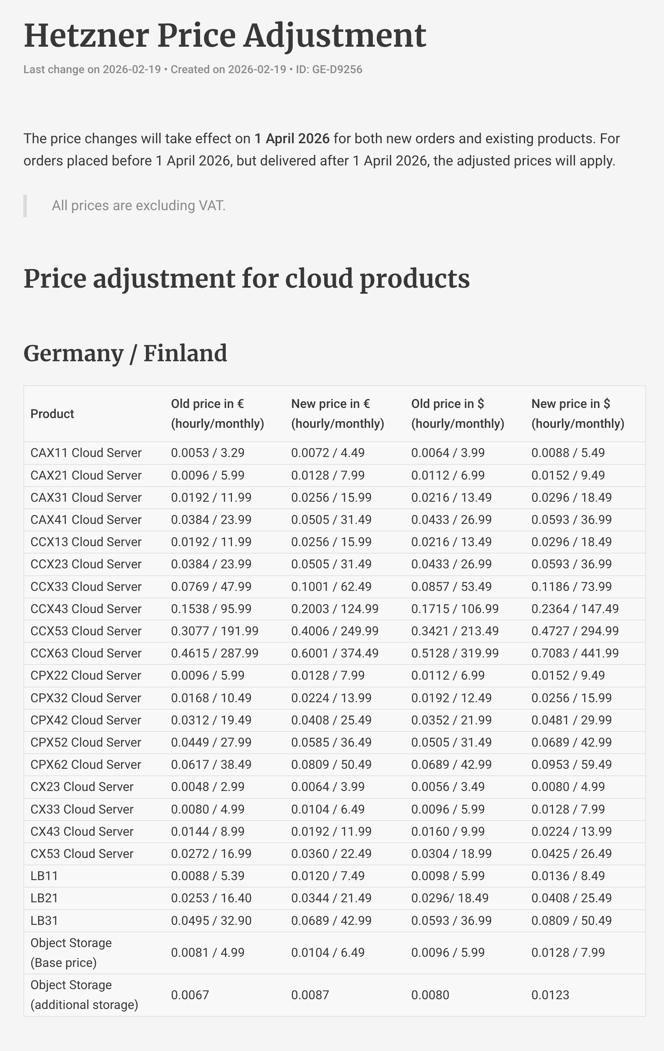Click the Product column header
664x1051 pixels.
coord(53,414)
